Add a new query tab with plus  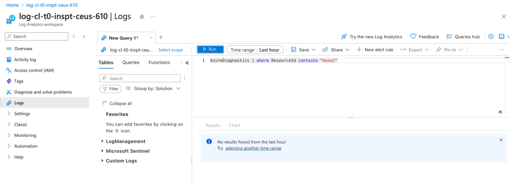161,37
